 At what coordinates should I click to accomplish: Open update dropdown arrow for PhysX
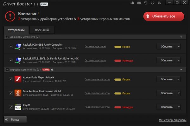pos(179,107)
